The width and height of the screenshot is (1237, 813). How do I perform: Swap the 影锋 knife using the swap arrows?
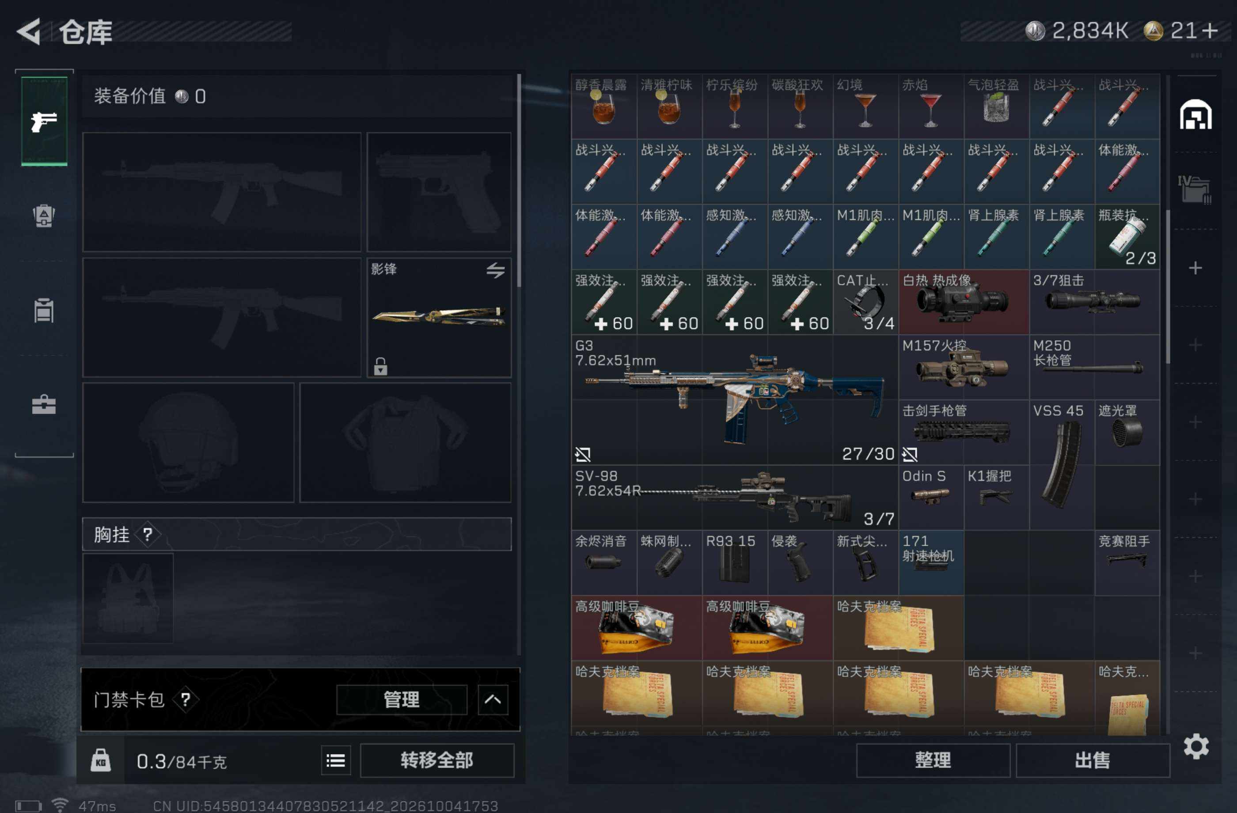pos(495,270)
